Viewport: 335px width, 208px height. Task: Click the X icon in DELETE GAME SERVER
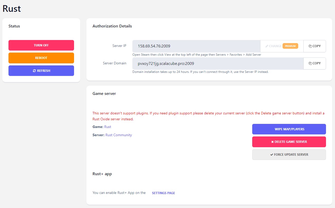[273, 142]
